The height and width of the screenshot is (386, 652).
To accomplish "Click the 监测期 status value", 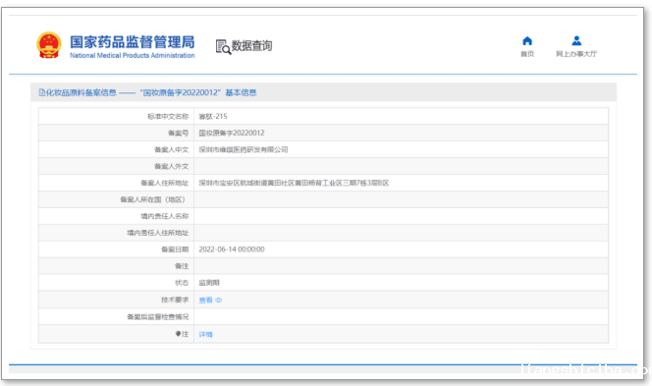I will coord(209,283).
